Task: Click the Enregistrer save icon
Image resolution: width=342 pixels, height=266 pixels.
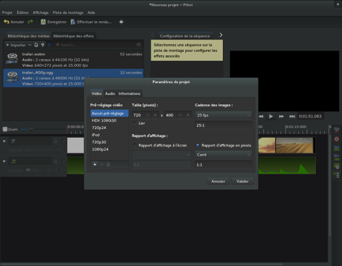Action: coord(43,22)
